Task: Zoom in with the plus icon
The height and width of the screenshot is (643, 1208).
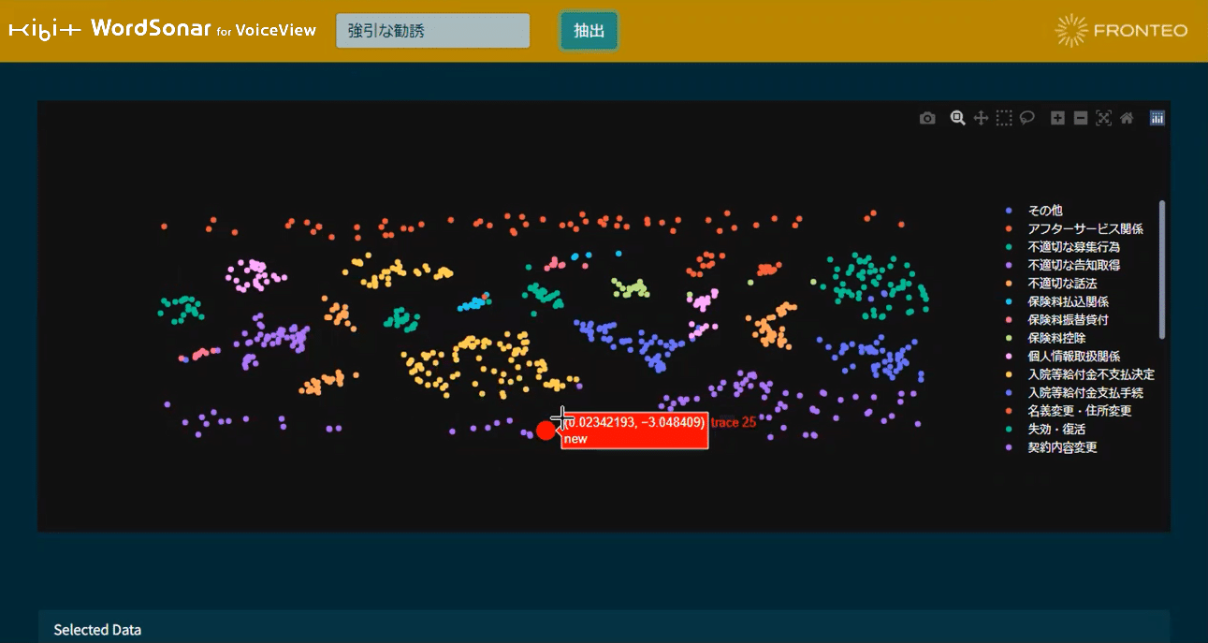Action: click(x=1057, y=118)
